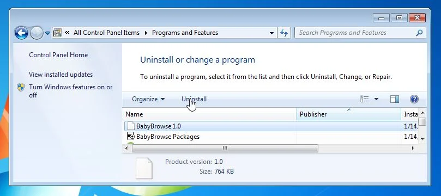Click the Size 764 KB value
The image size is (441, 196).
tap(224, 171)
